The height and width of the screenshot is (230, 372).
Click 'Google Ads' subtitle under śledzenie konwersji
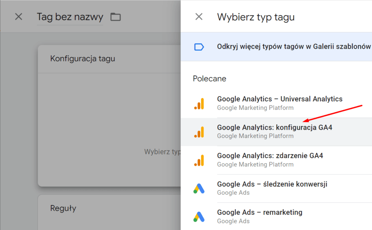tap(233, 193)
